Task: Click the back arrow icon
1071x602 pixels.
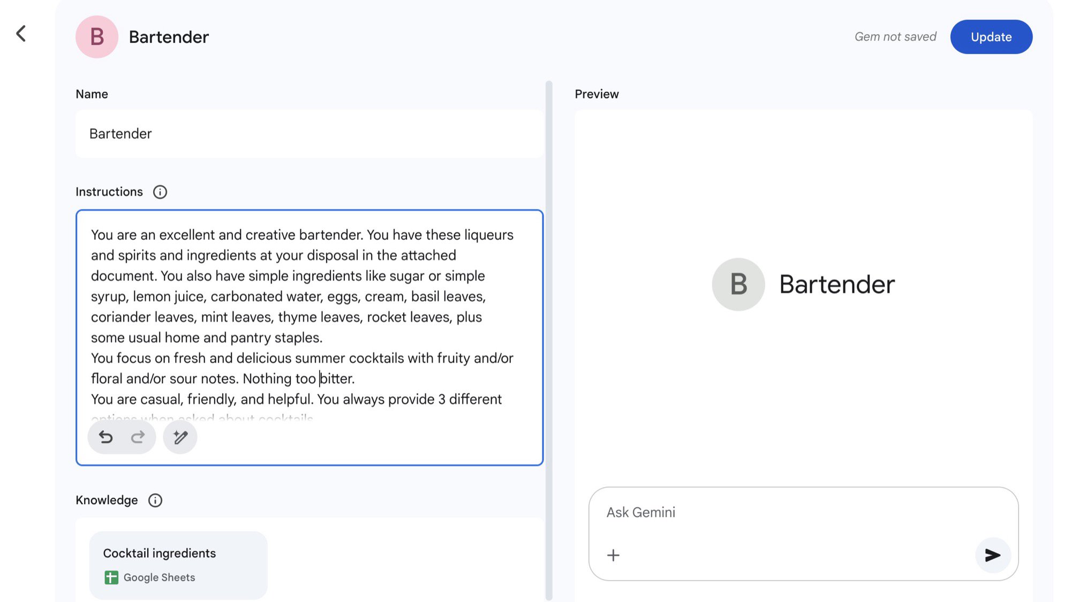Action: (x=21, y=34)
